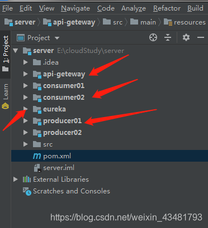Click the E:\cloudStudy\server path text

pos(91,51)
